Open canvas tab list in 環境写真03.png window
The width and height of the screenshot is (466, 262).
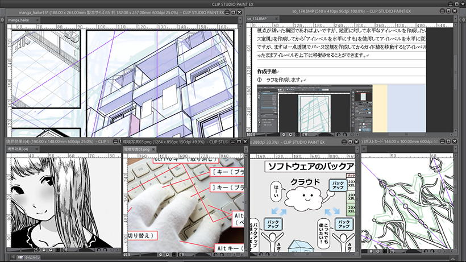246,149
